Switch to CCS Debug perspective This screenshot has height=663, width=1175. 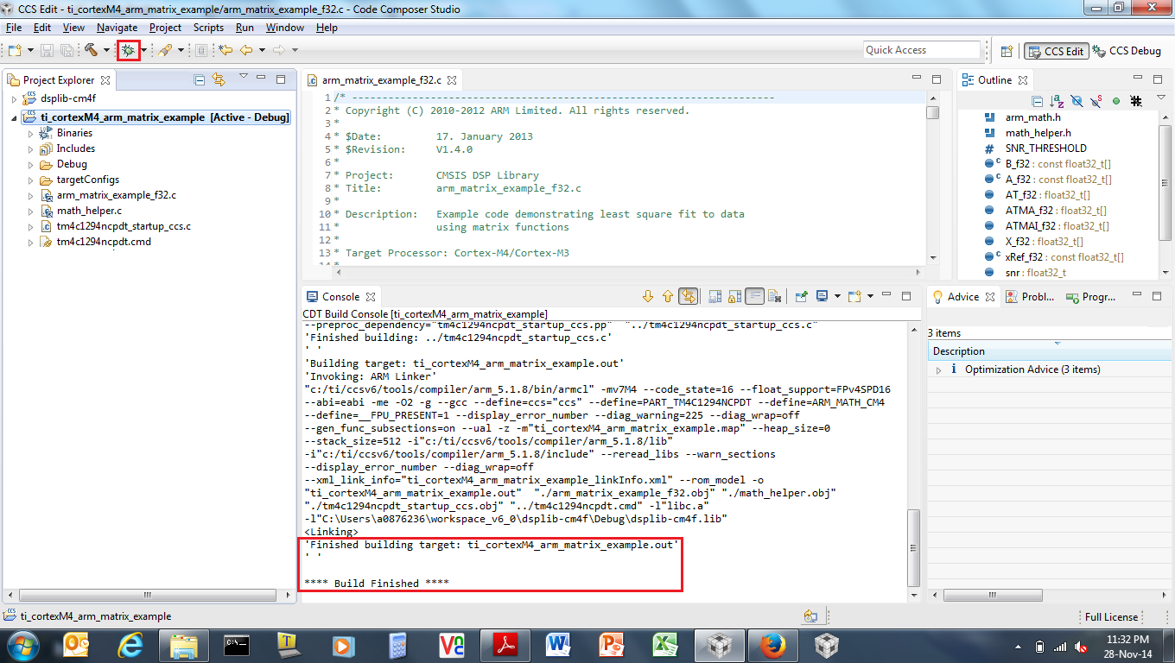tap(1127, 51)
